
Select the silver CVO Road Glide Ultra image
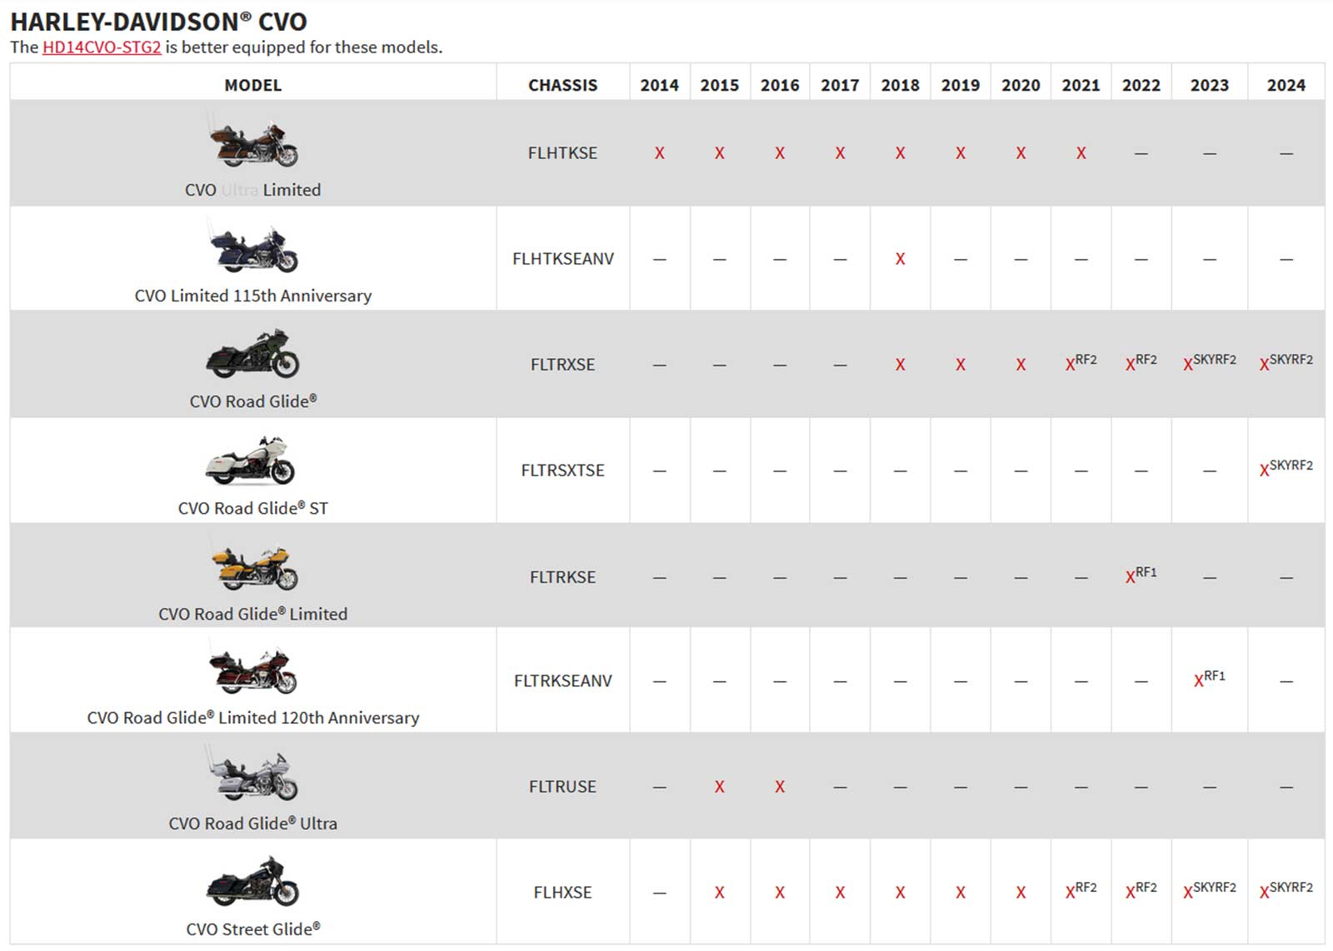[x=253, y=776]
